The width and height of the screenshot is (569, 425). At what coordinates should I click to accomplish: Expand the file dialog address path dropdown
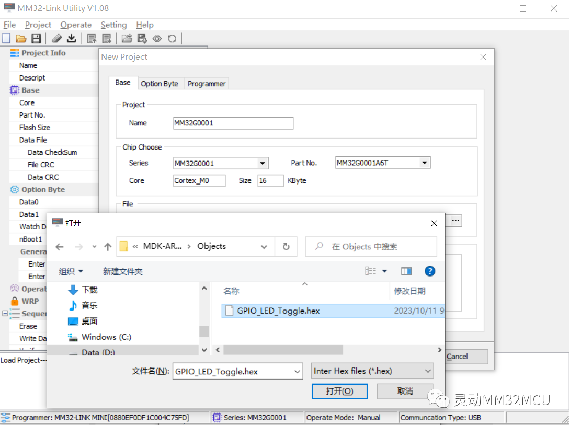coord(264,247)
